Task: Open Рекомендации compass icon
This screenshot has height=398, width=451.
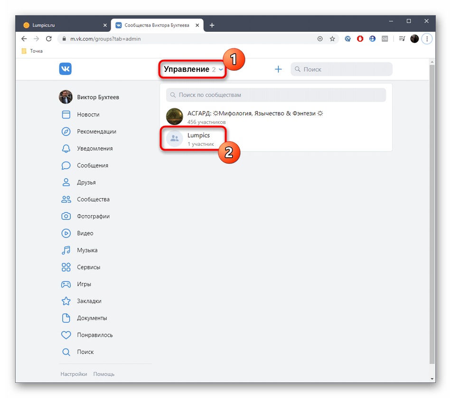Action: [66, 132]
